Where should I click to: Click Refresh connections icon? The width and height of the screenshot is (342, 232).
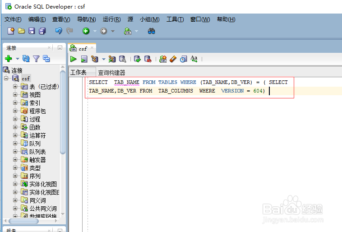(26, 59)
